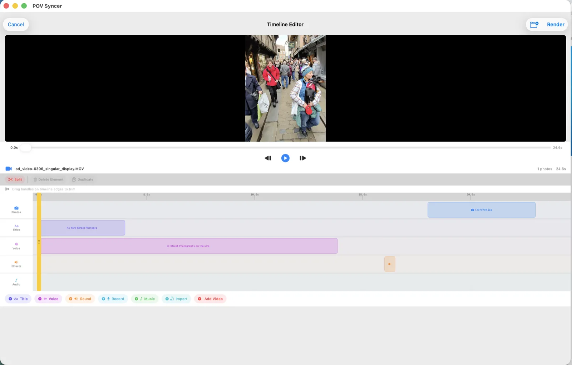Click the blue video camera file icon

pyautogui.click(x=9, y=169)
